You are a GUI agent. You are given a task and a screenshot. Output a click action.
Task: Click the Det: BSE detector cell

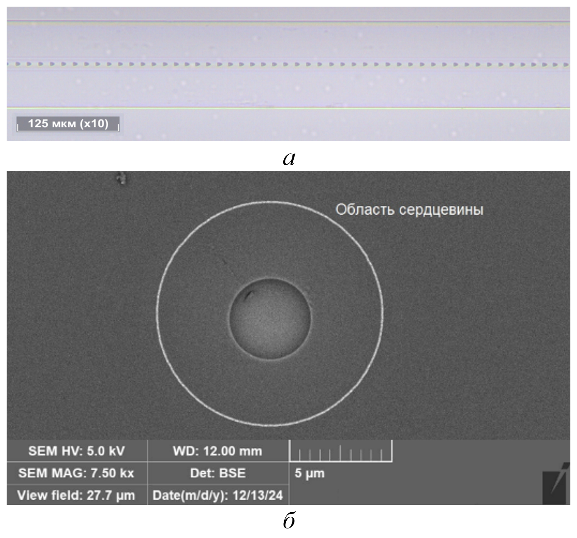pyautogui.click(x=217, y=473)
